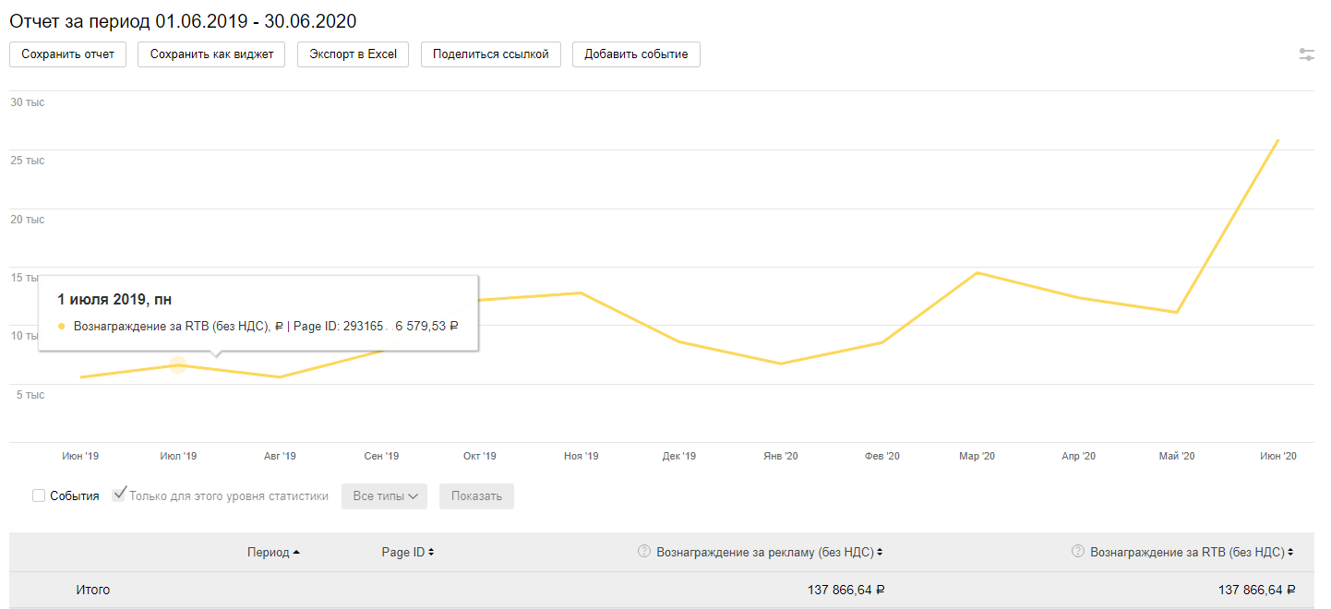Add an event with Добавить событие
Screen dimensions: 1331x609
pyautogui.click(x=636, y=54)
